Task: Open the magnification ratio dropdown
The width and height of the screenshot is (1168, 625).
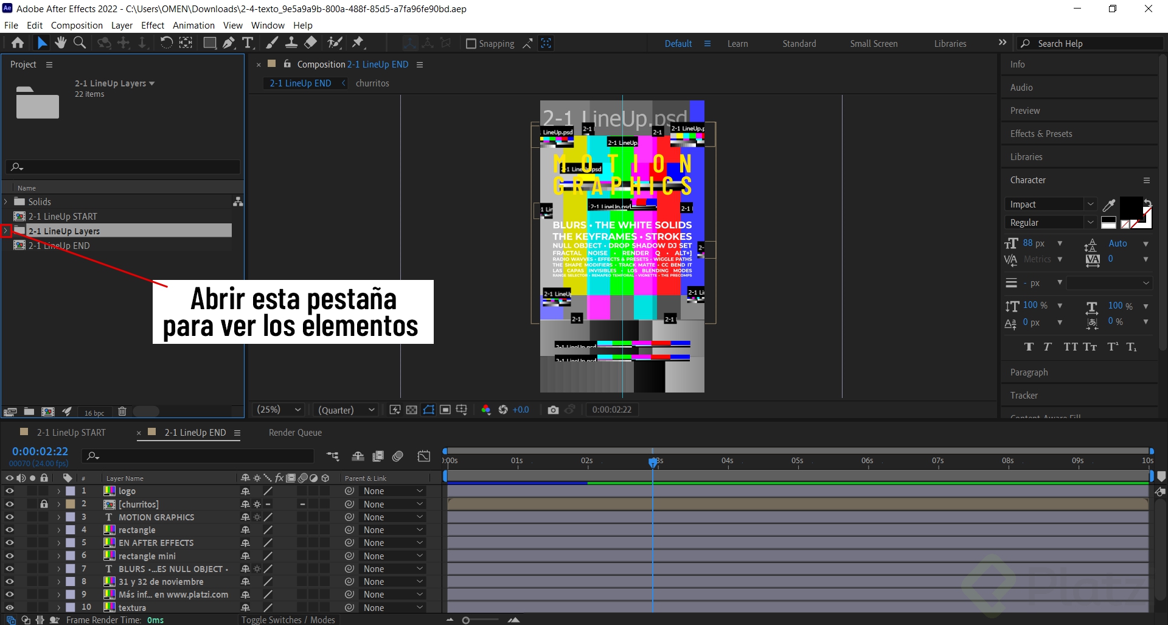Action: point(278,410)
